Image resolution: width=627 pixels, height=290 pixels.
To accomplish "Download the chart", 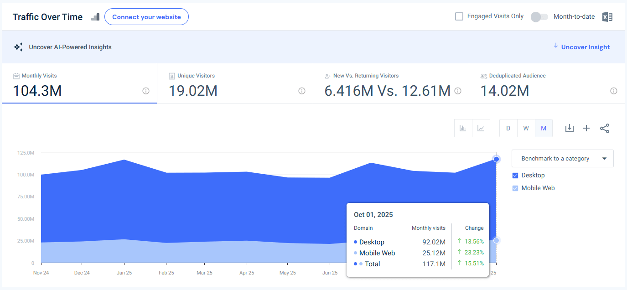I will tap(569, 128).
